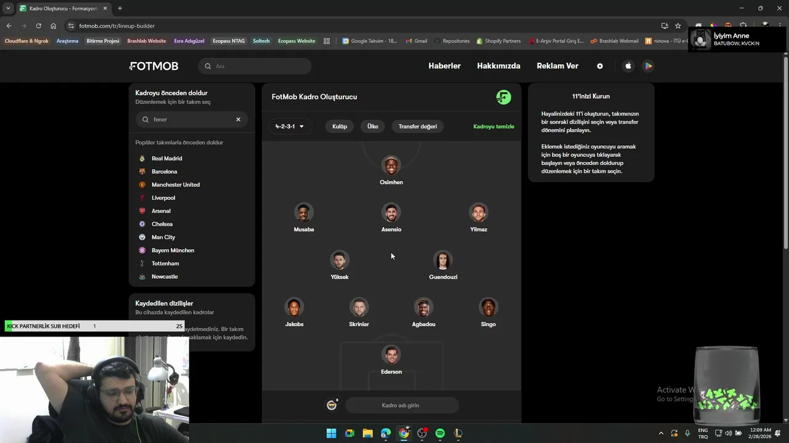Open Spotify from the taskbar
Viewport: 789px width, 443px height.
440,433
